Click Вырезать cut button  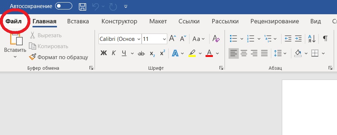click(x=46, y=35)
